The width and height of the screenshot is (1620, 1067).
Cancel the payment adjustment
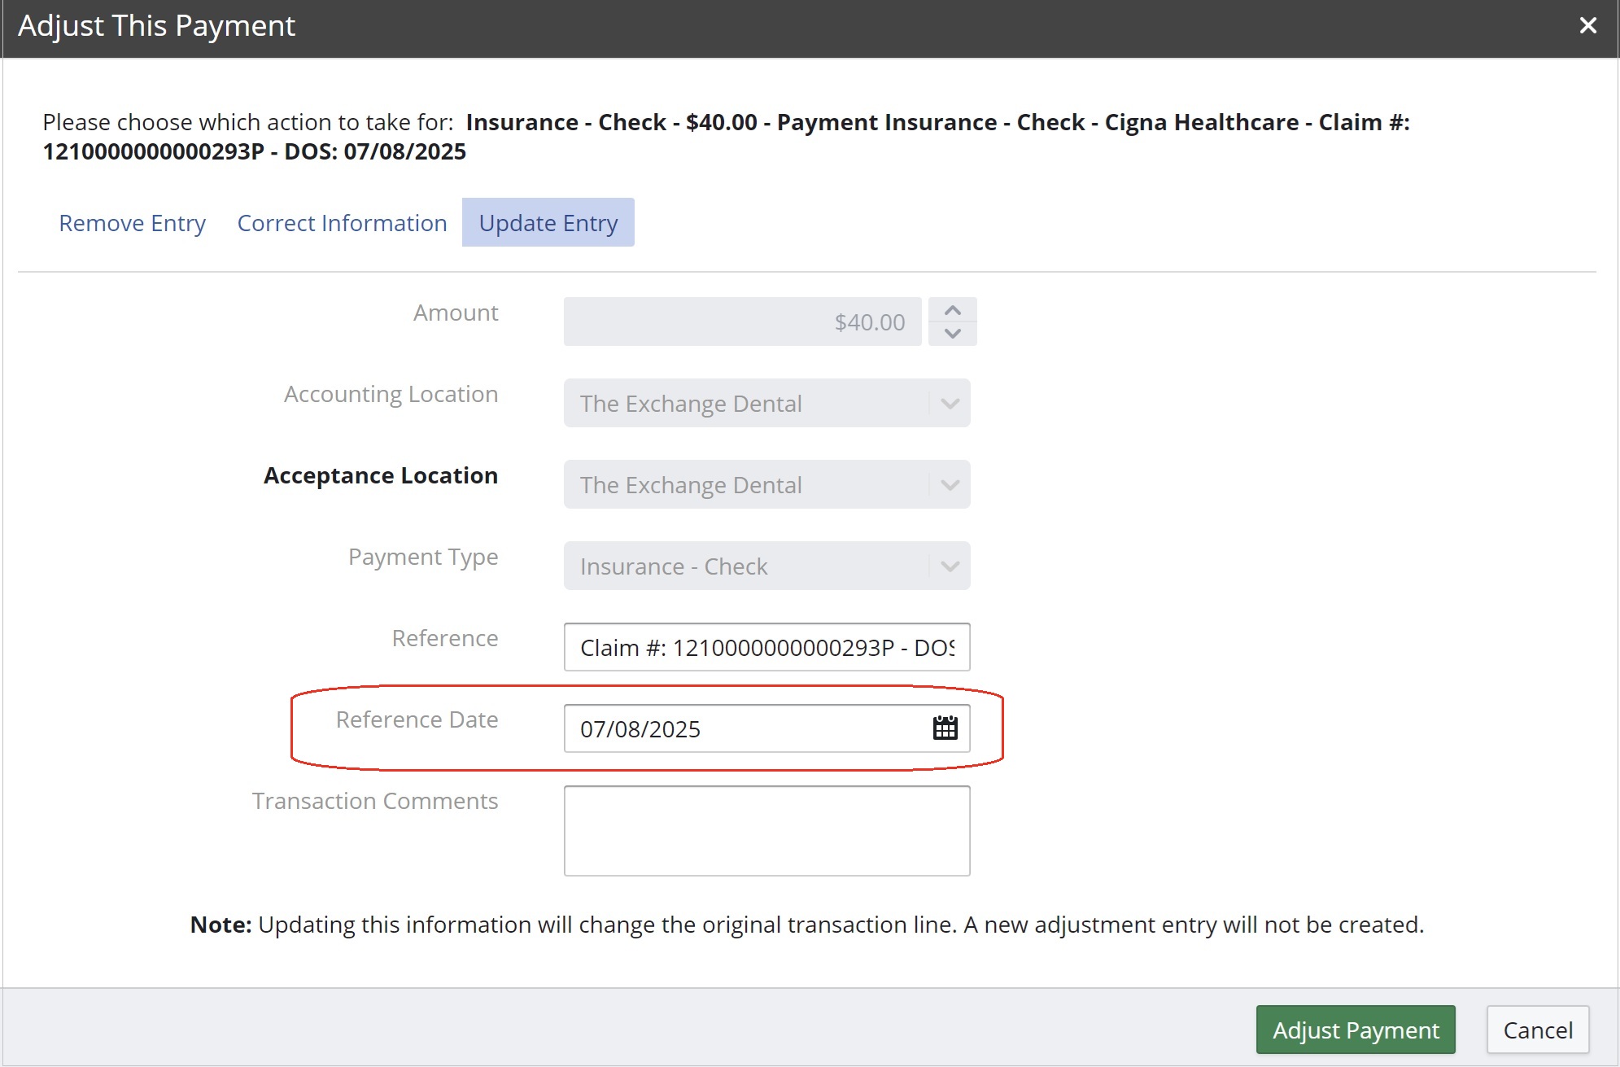tap(1537, 1030)
